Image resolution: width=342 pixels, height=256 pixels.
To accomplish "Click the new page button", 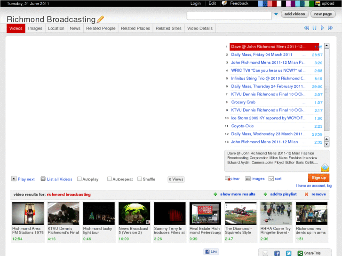I will (x=323, y=14).
